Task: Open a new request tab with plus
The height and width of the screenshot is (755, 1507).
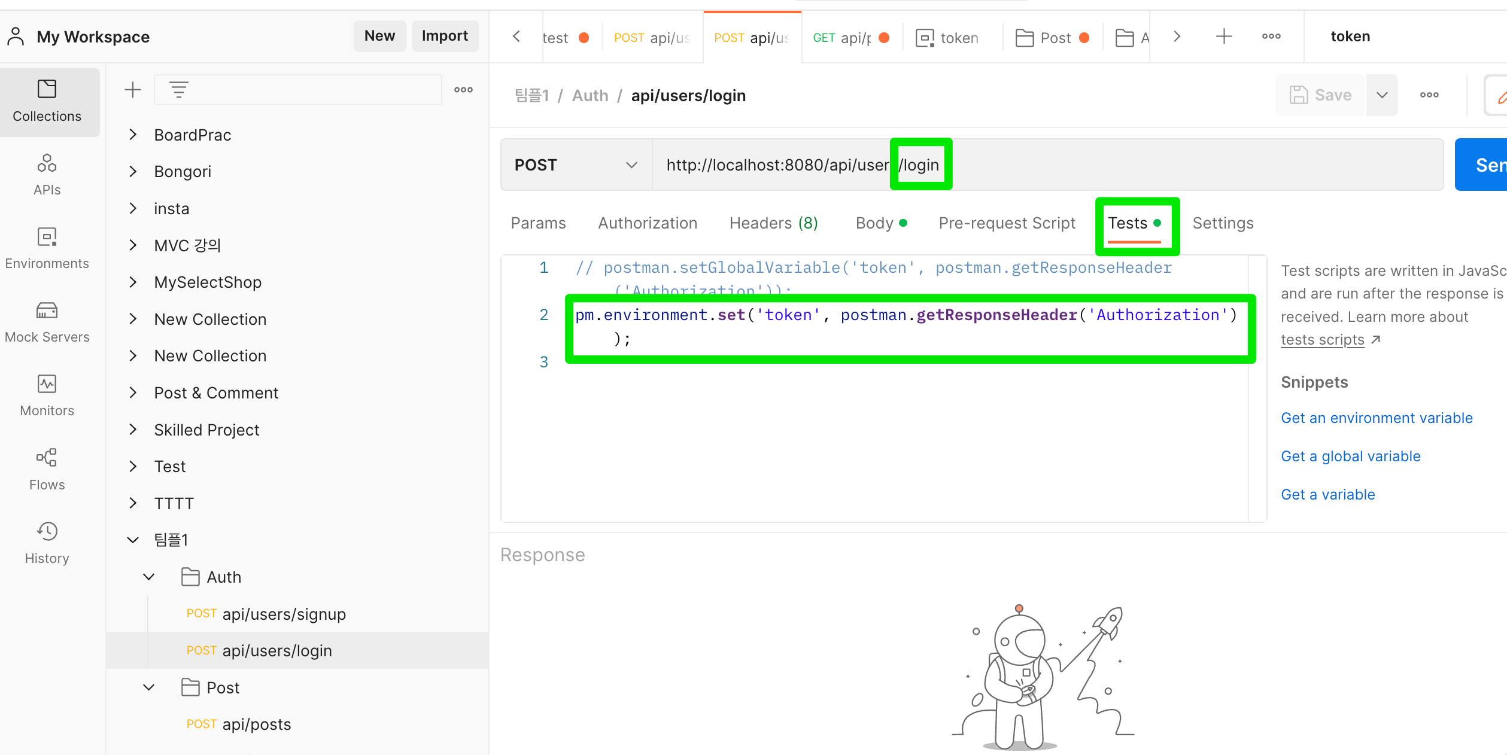Action: pyautogui.click(x=1224, y=36)
